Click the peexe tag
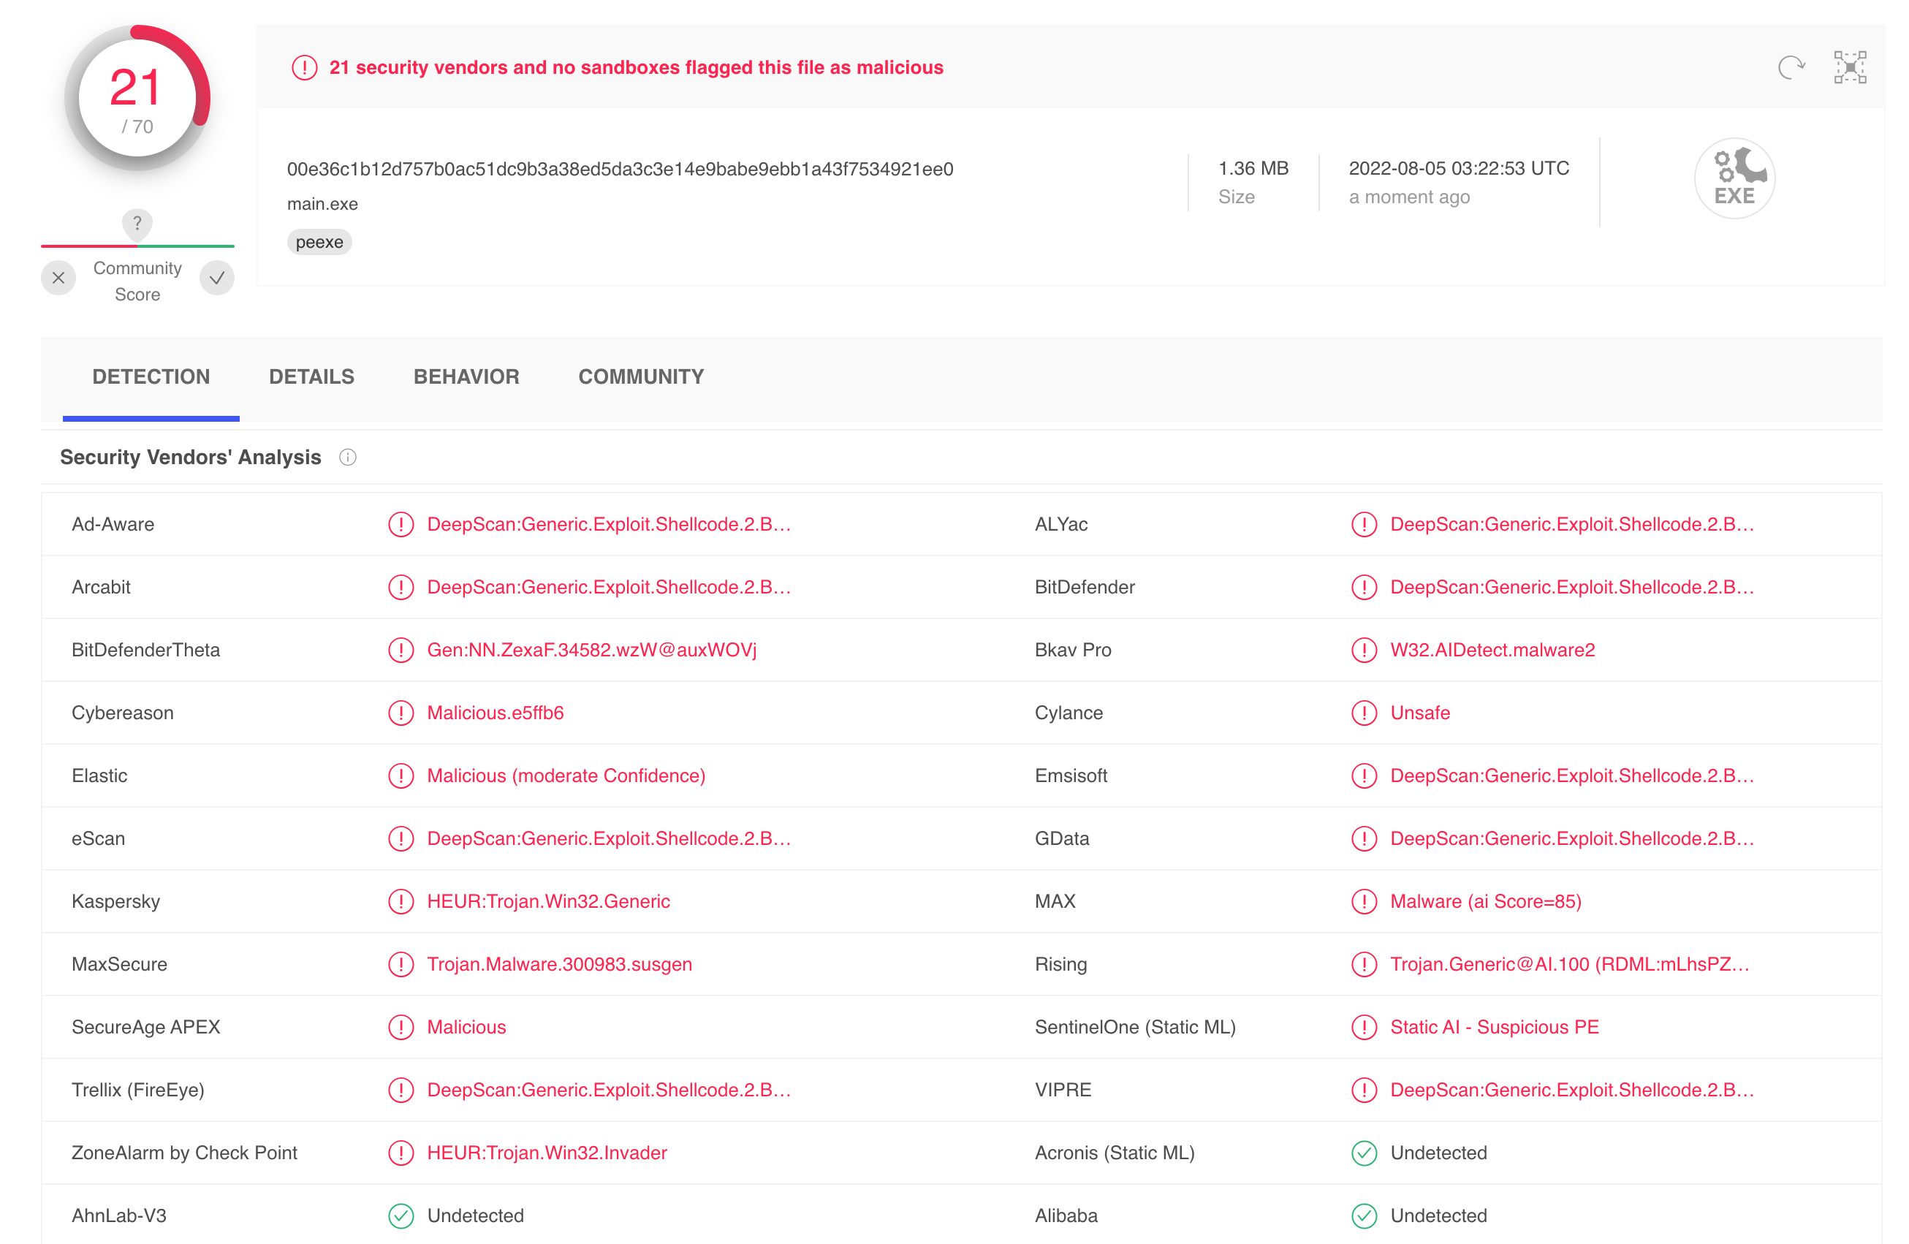Screen dimensions: 1909x1244 click(319, 242)
